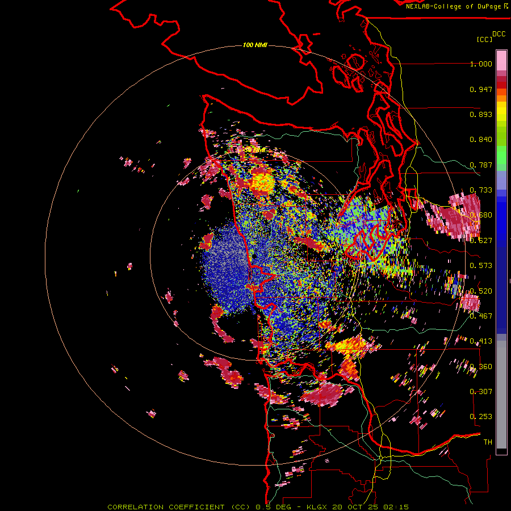This screenshot has height=511, width=511.
Task: Click the black radar site dot at center
Action: 254,257
